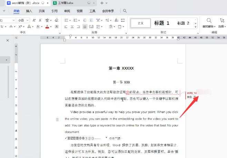Open the 会员专享 tab
Viewport: 227px width, 158px height.
tap(108, 11)
